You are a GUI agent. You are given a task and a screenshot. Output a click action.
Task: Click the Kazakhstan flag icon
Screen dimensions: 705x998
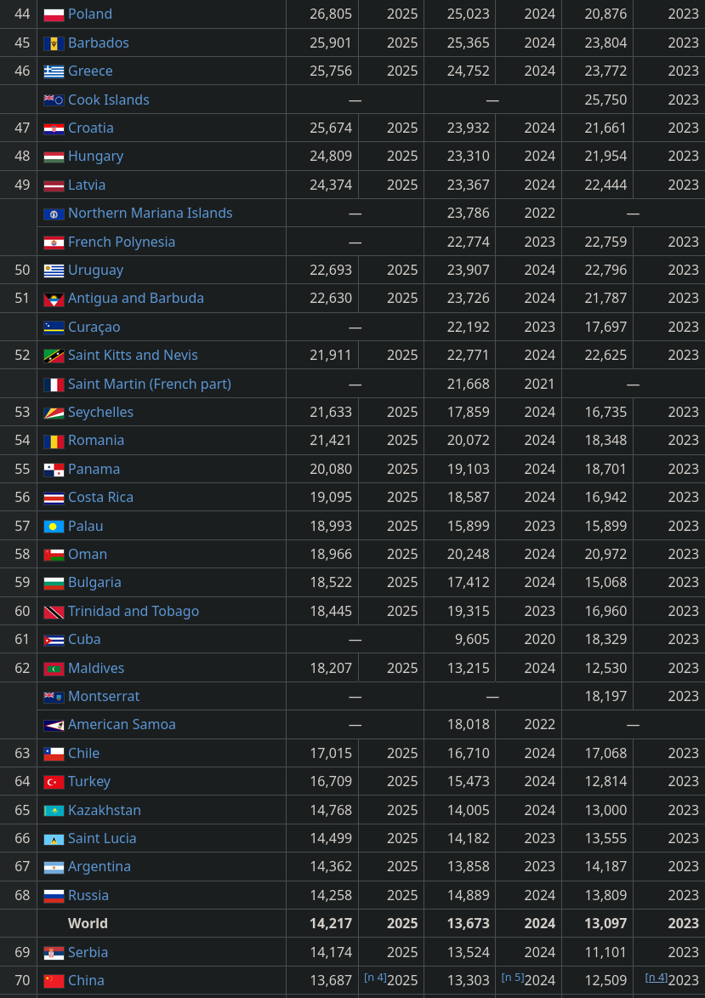coord(54,811)
